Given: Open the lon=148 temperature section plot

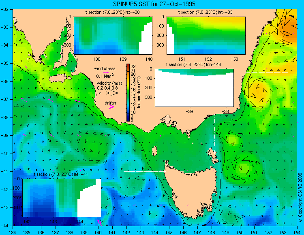Looking at the screenshot, I should pos(194,88).
